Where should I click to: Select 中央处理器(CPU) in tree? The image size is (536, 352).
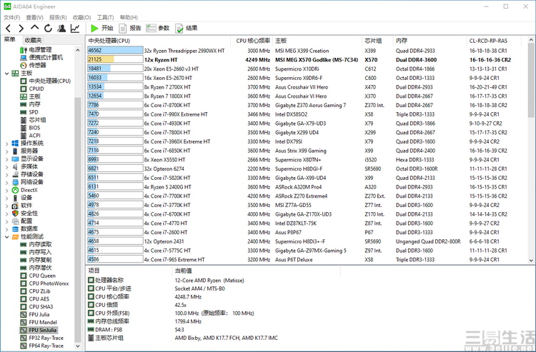pyautogui.click(x=46, y=81)
